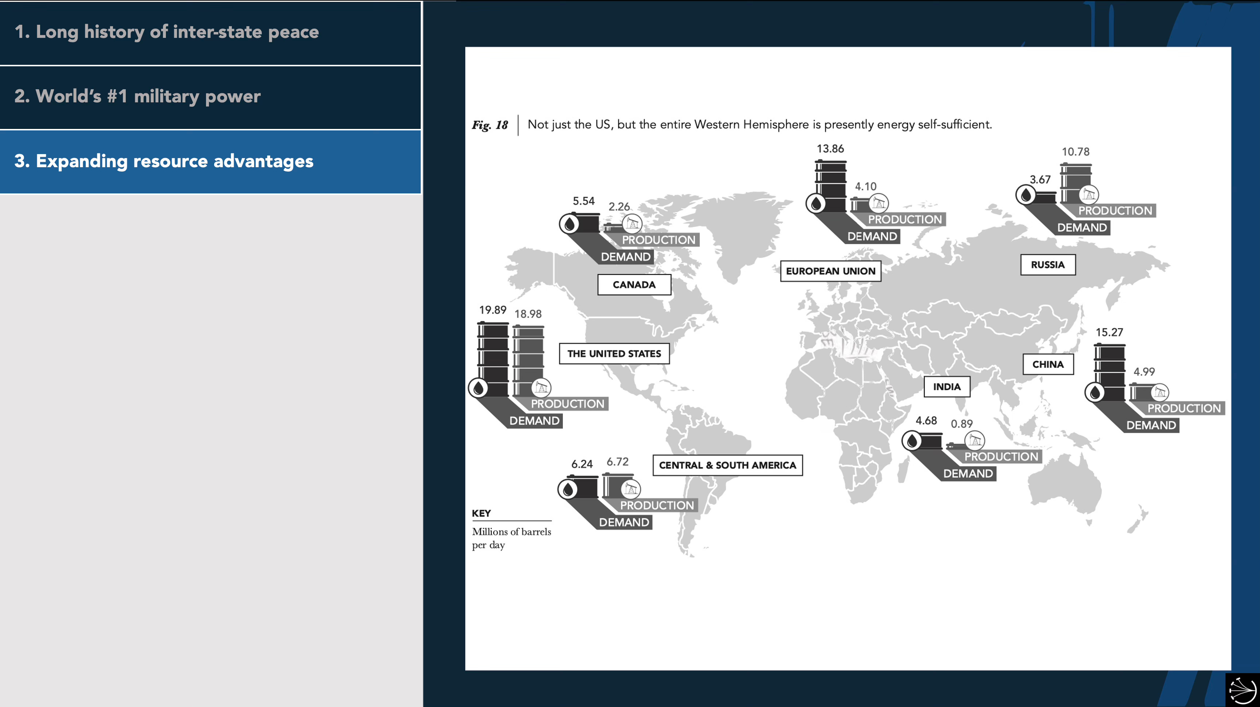Screen dimensions: 1260x707
Task: Click India's pumpjack production icon
Action: [x=975, y=440]
